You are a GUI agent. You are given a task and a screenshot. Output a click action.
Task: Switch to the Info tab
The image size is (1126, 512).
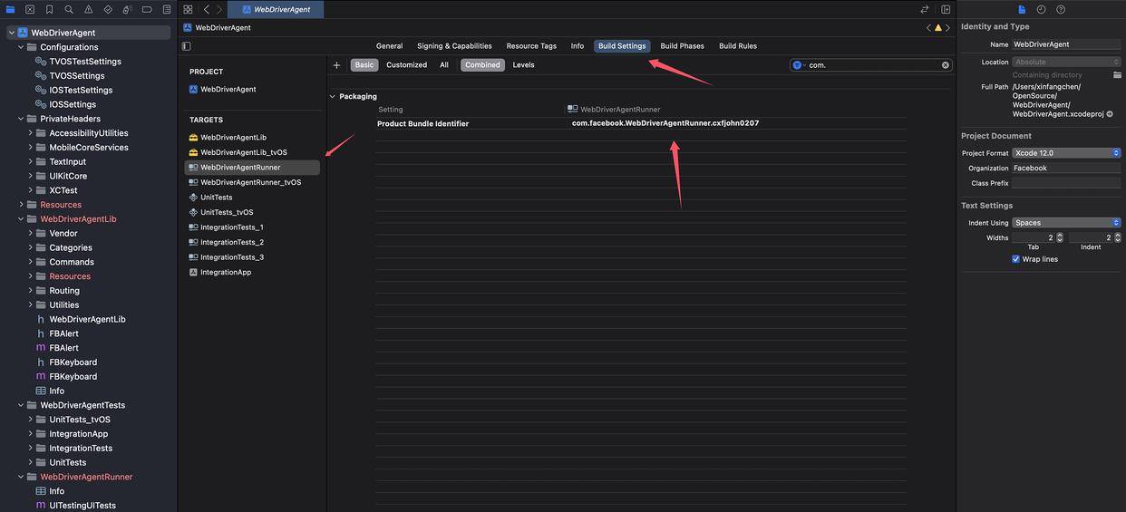pos(578,46)
